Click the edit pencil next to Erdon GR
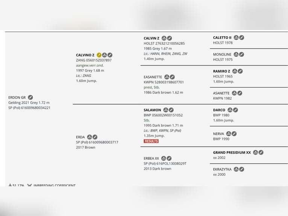The width and height of the screenshot is (288, 216). pyautogui.click(x=30, y=97)
